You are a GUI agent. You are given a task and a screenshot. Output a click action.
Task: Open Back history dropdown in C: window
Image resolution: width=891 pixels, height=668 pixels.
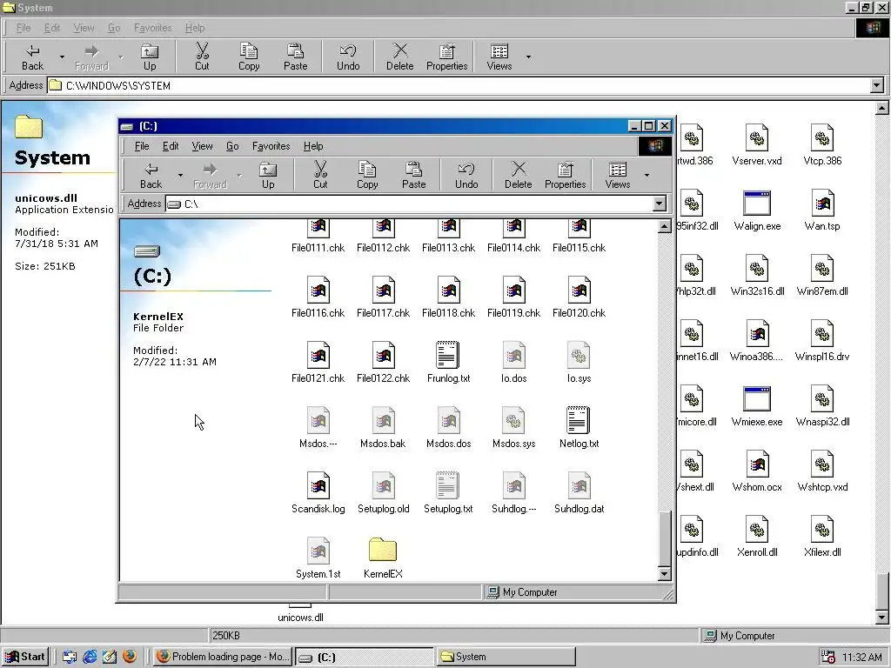click(180, 175)
